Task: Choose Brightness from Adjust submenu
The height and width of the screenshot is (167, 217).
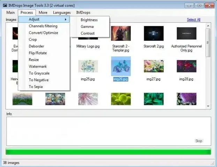Action: click(x=89, y=20)
